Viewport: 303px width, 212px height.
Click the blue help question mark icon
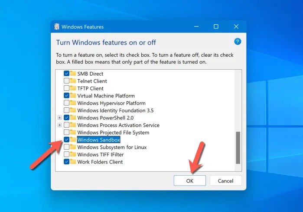(238, 42)
